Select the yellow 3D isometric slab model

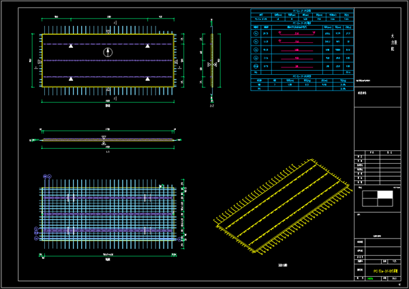click(x=283, y=206)
